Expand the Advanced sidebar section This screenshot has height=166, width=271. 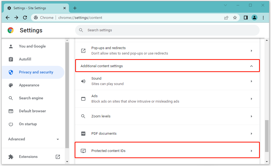click(x=58, y=139)
